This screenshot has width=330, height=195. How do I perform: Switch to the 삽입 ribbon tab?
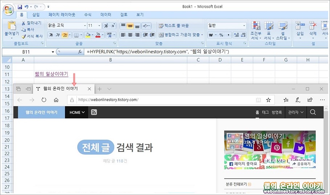click(36, 15)
